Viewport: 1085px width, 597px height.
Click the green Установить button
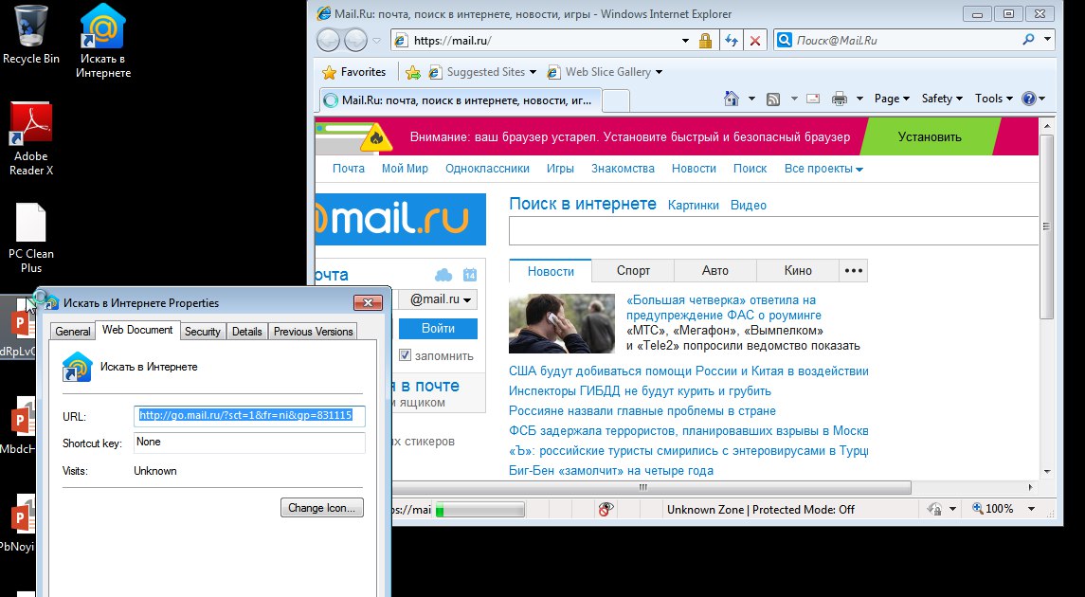(930, 137)
